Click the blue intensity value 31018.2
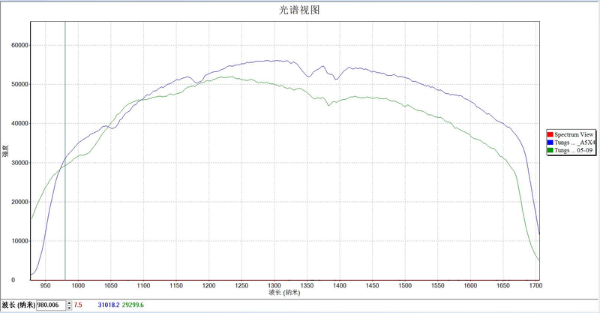 click(x=109, y=305)
